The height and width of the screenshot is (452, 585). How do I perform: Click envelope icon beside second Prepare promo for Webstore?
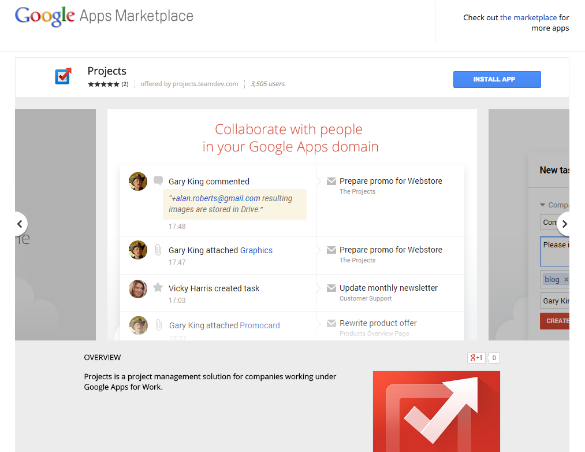pyautogui.click(x=331, y=250)
